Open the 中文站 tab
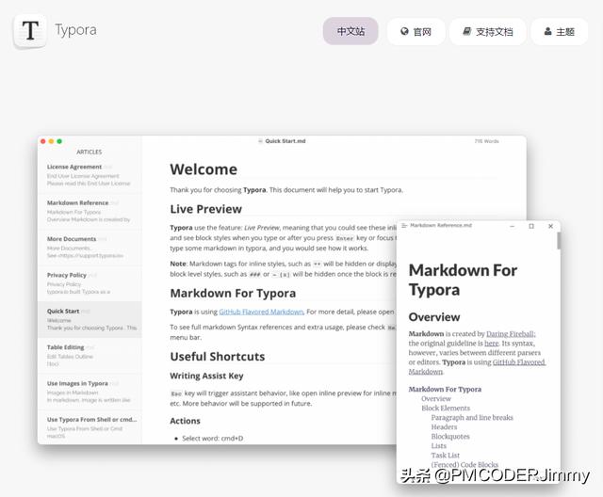The image size is (603, 497). 350,31
